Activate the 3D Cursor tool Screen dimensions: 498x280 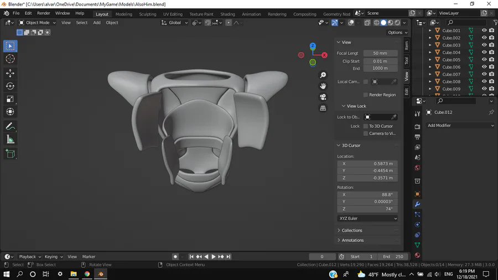[10, 59]
